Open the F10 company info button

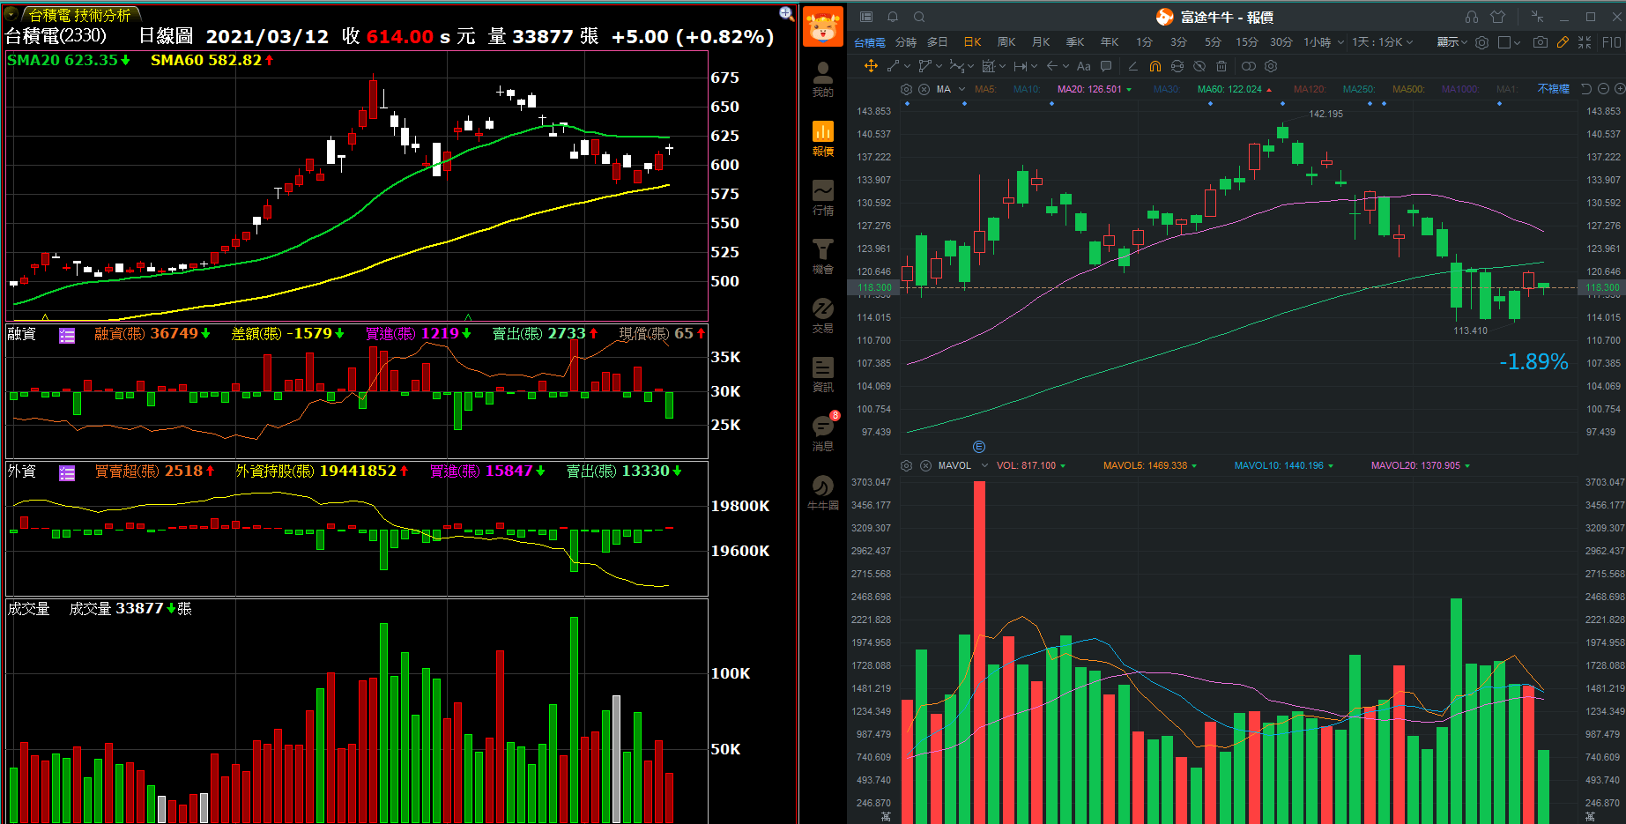click(x=1612, y=42)
